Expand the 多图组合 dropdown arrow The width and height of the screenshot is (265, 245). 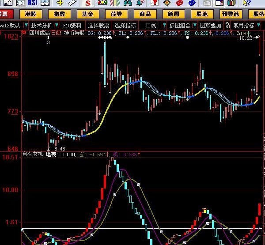coord(195,25)
